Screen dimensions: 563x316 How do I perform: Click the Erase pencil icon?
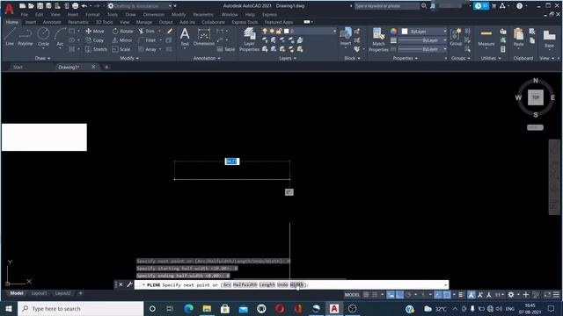(170, 32)
